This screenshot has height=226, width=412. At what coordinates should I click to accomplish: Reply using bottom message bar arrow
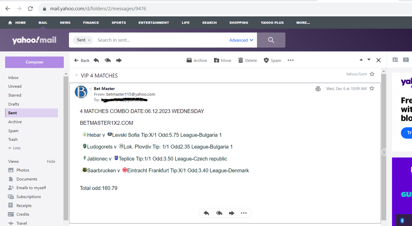click(206, 213)
